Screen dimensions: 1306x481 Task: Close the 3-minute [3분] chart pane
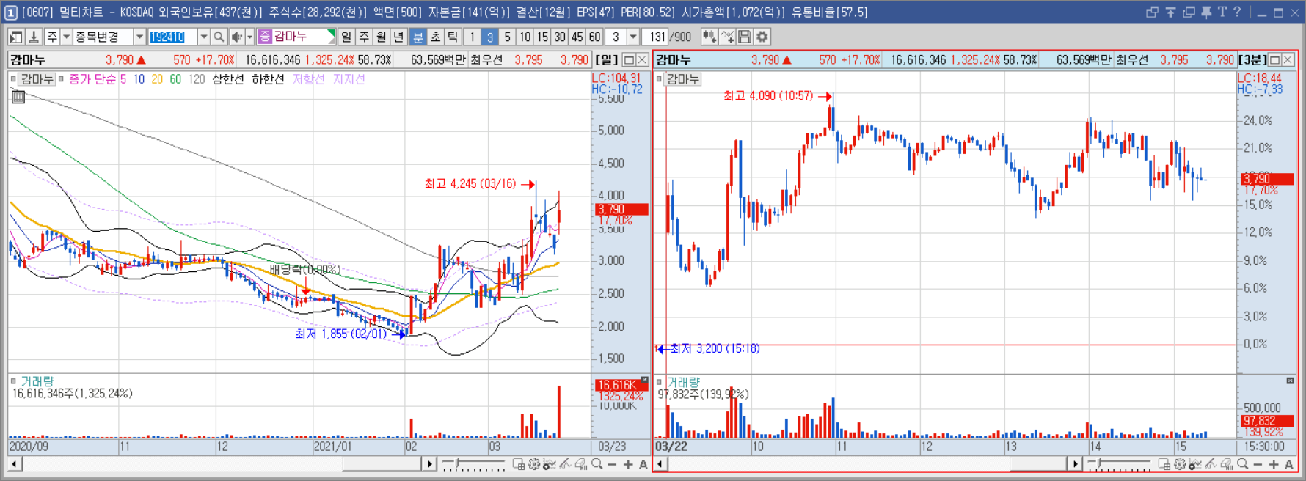1288,60
